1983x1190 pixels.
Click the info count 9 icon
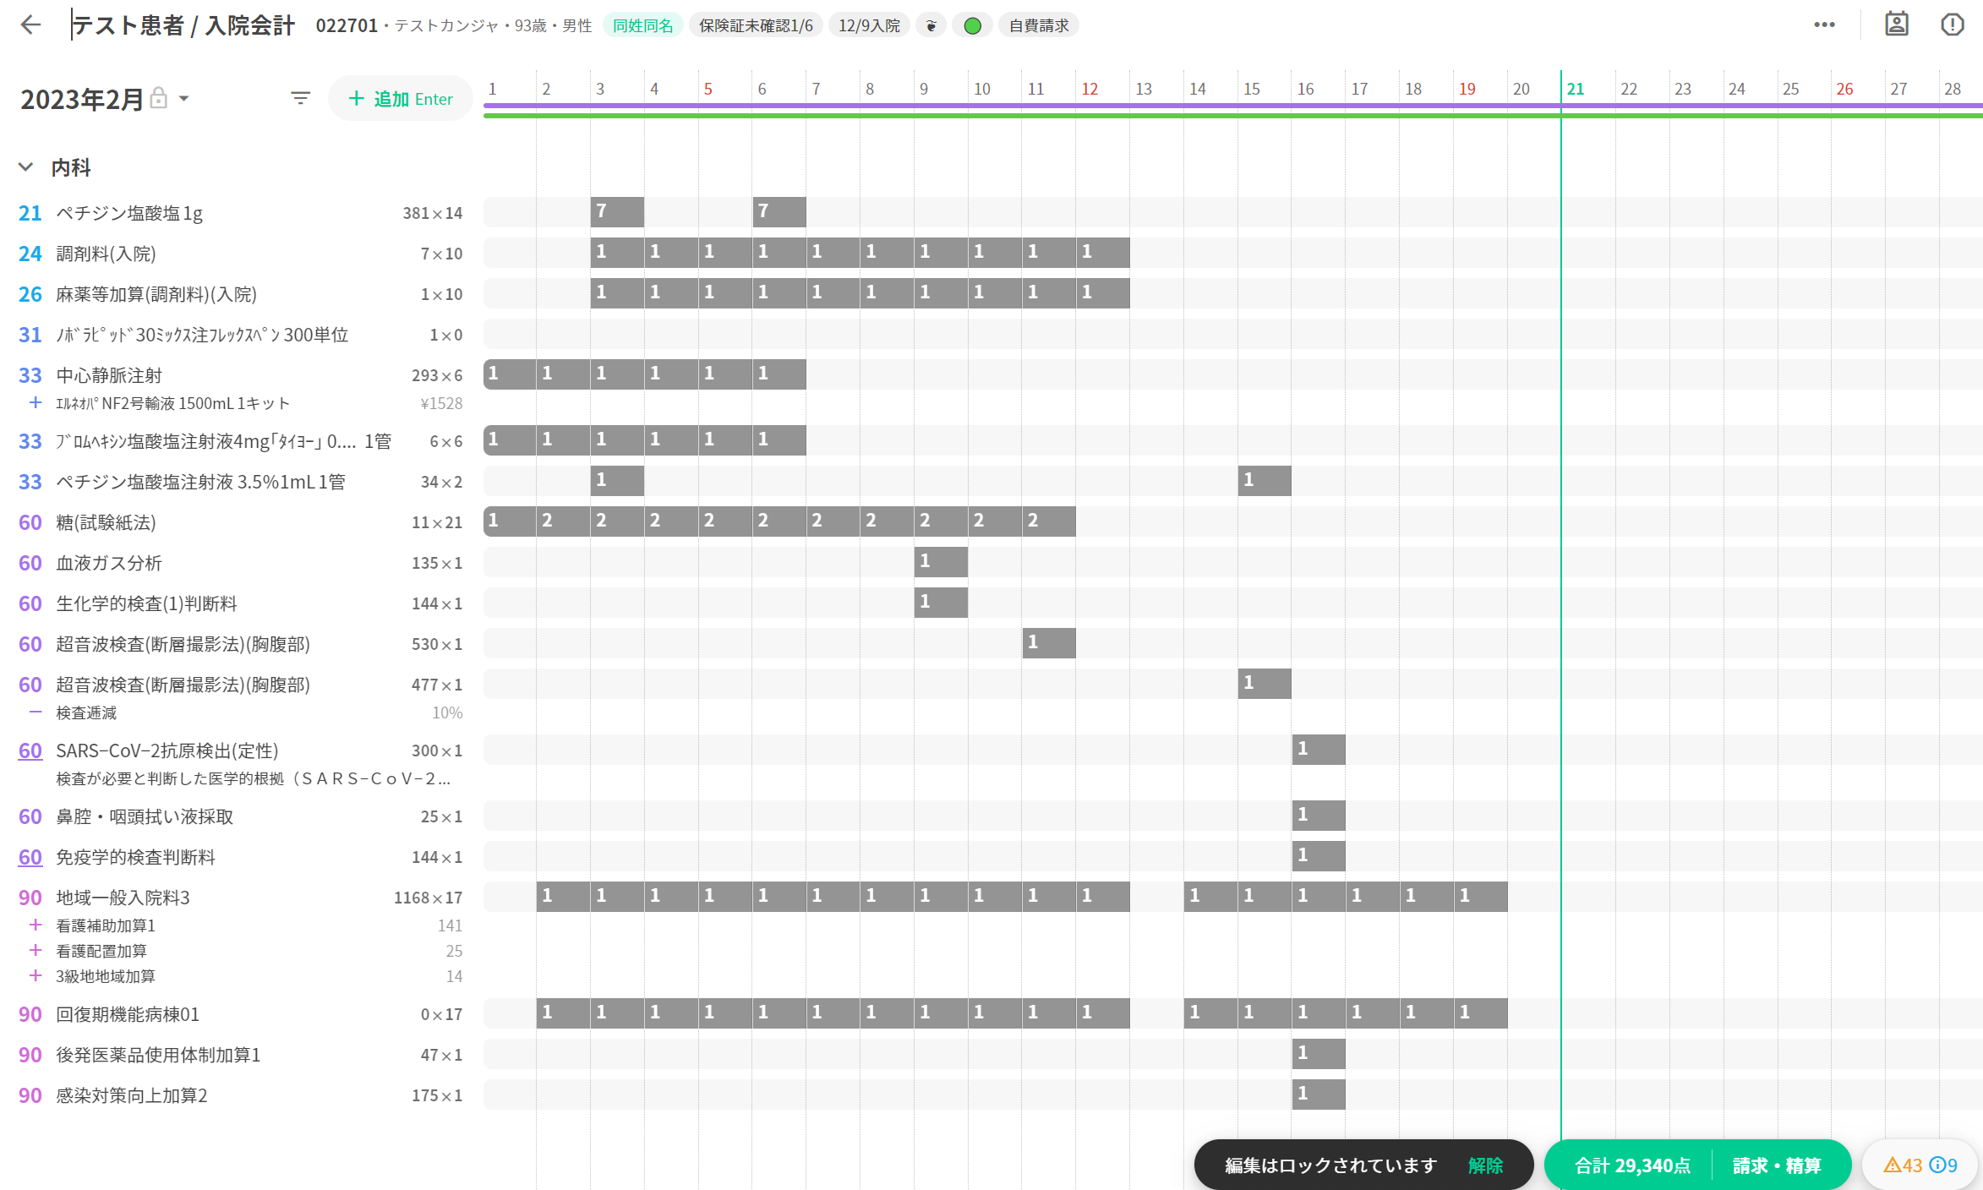(1943, 1165)
